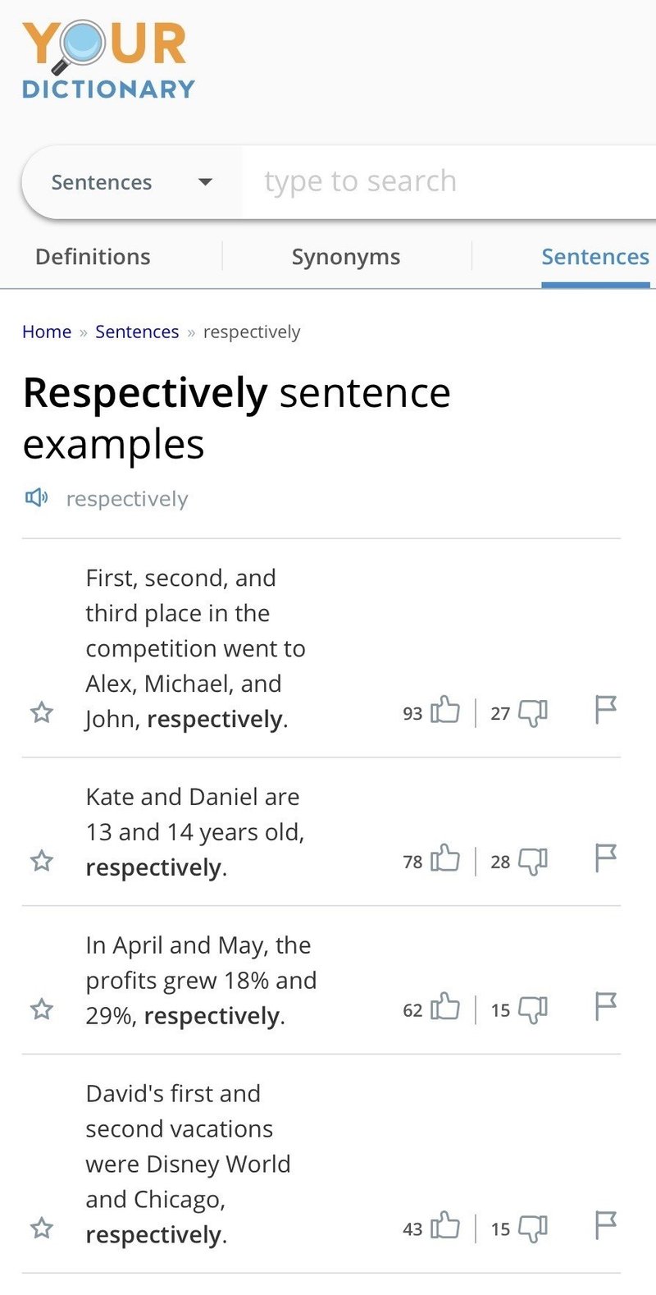The height and width of the screenshot is (1295, 656).
Task: Thumbs down the Kate and Daniel sentence
Action: click(x=533, y=861)
